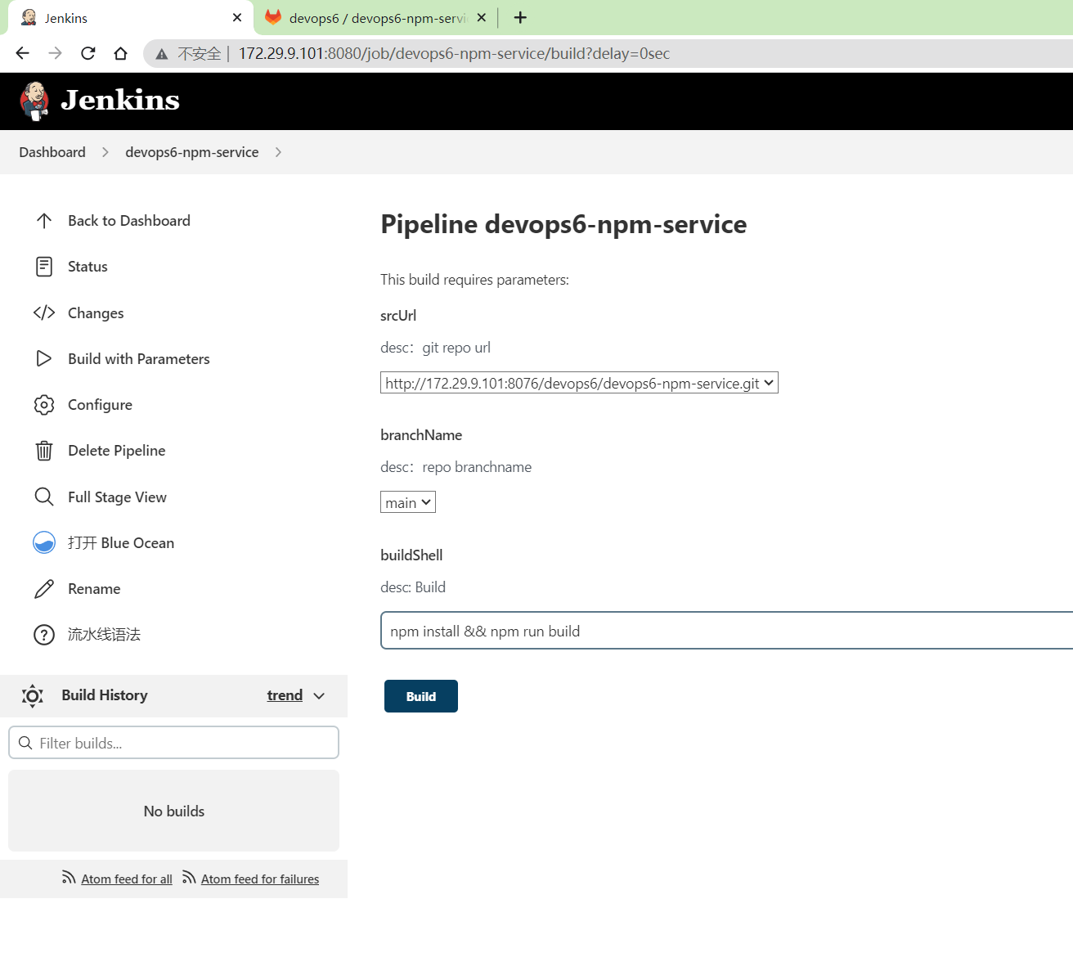1073x953 pixels.
Task: Go back with the browser back arrow
Action: click(x=22, y=53)
